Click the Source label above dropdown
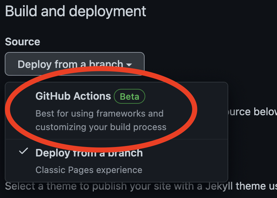The image size is (277, 198). [22, 42]
